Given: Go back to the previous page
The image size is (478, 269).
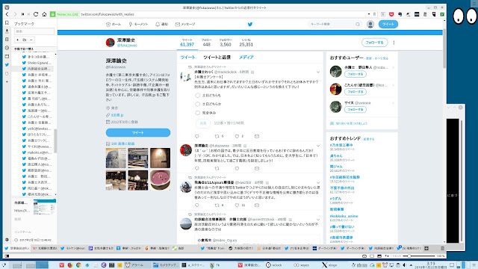Looking at the screenshot, I should tap(7, 14).
